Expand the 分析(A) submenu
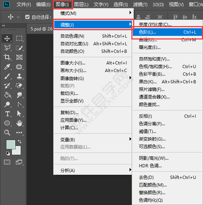This screenshot has height=205, width=203. click(x=93, y=170)
